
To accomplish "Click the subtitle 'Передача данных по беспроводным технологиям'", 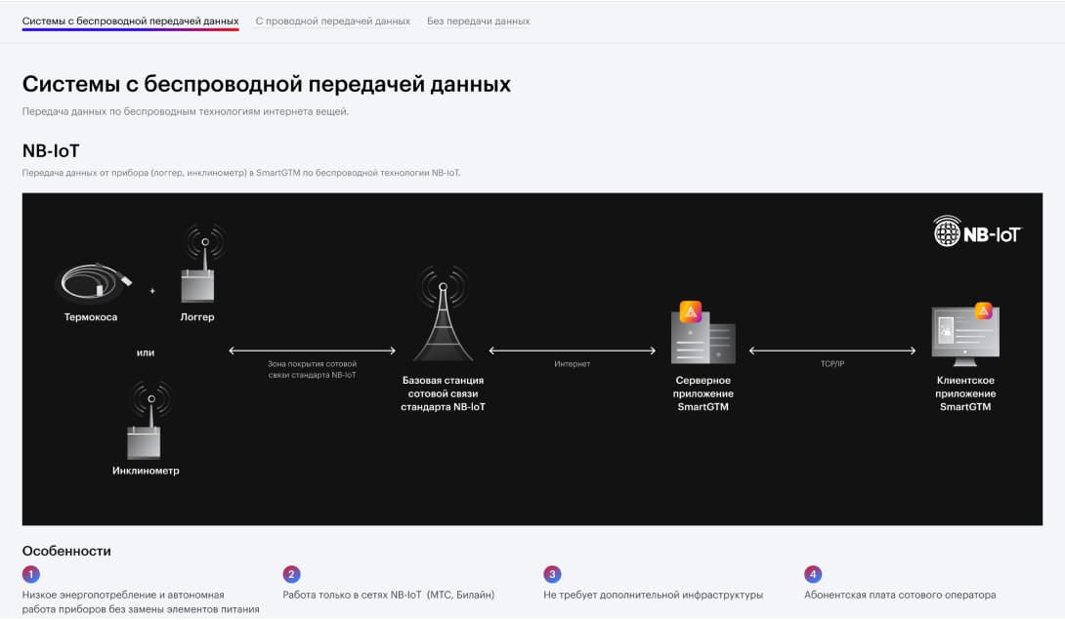I will pos(186,111).
